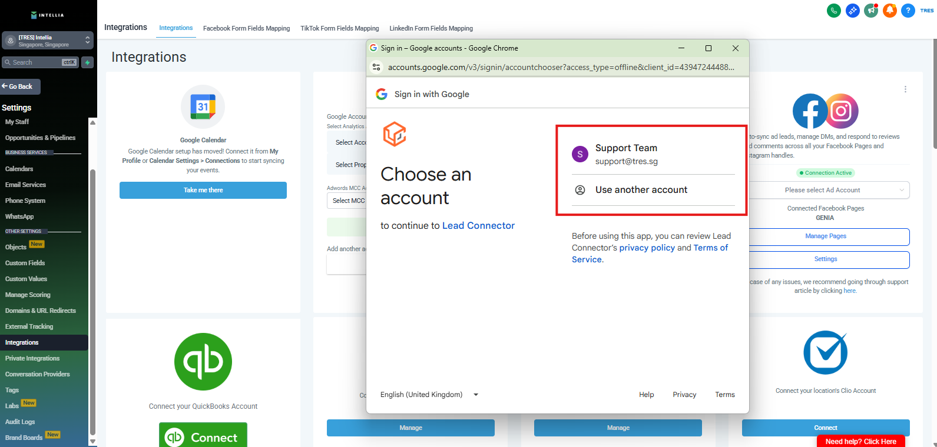This screenshot has width=937, height=447.
Task: Open the Select Account analytics dropdown
Action: point(346,142)
